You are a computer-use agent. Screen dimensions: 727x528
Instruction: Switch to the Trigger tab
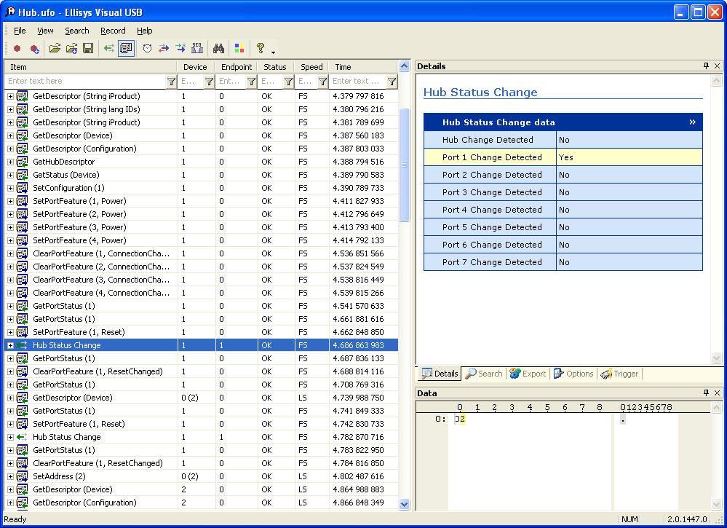click(x=619, y=374)
